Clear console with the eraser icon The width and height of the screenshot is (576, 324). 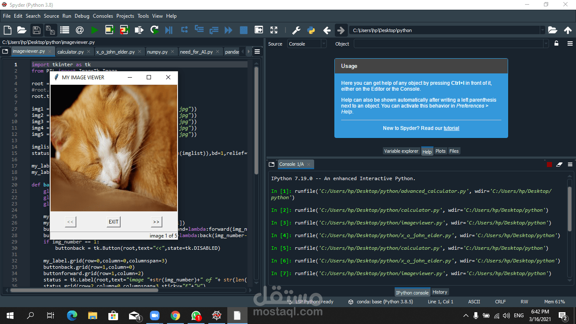pyautogui.click(x=560, y=164)
